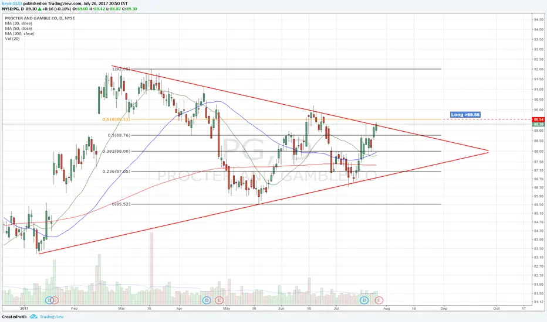The height and width of the screenshot is (322, 547).
Task: Click the 0.382(88.00) Fibonacci label
Action: click(x=116, y=151)
